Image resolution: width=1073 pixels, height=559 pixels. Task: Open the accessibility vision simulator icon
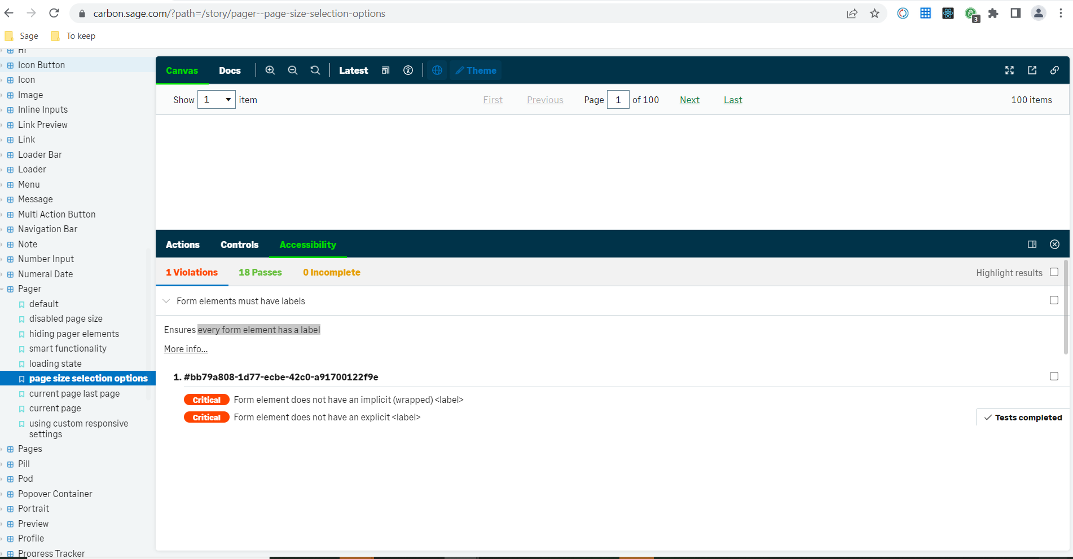pyautogui.click(x=408, y=70)
